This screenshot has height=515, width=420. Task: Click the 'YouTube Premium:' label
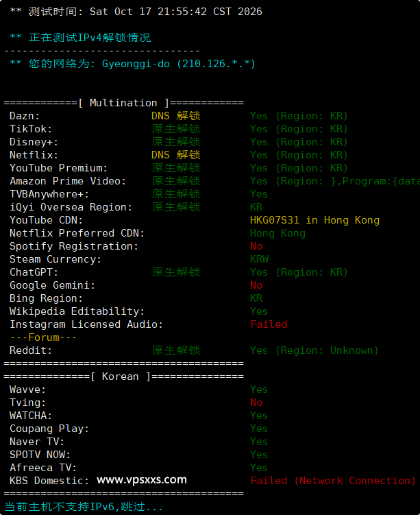click(x=58, y=168)
